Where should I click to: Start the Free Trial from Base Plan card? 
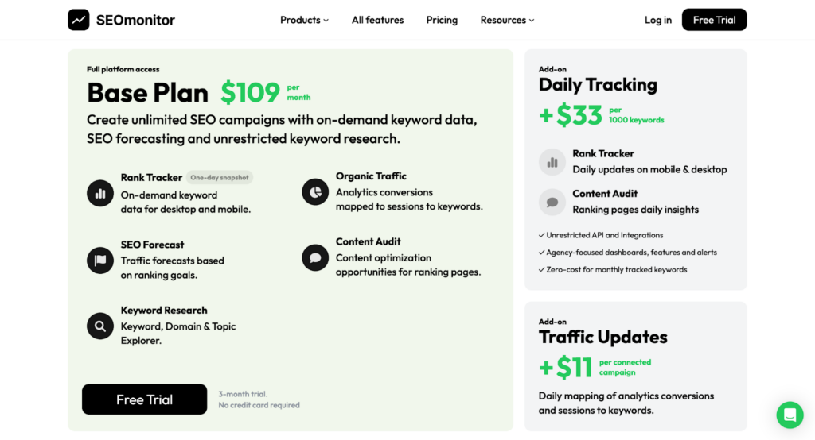click(144, 399)
